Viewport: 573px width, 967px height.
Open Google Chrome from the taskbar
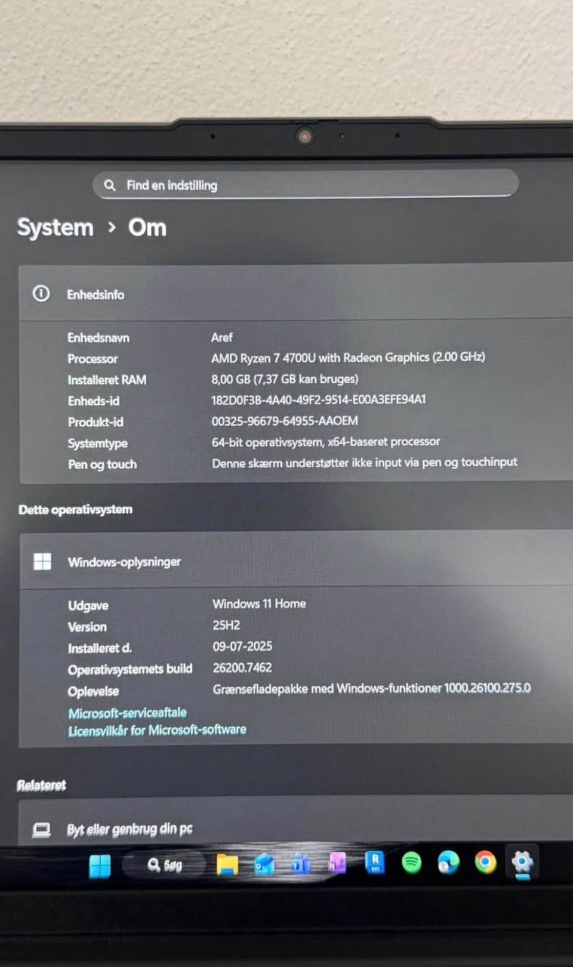click(485, 863)
